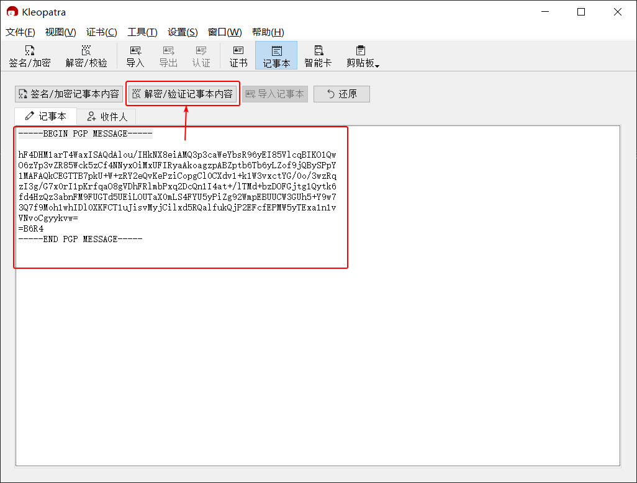The image size is (637, 483).
Task: Open the 工具(T) menu
Action: pos(142,32)
